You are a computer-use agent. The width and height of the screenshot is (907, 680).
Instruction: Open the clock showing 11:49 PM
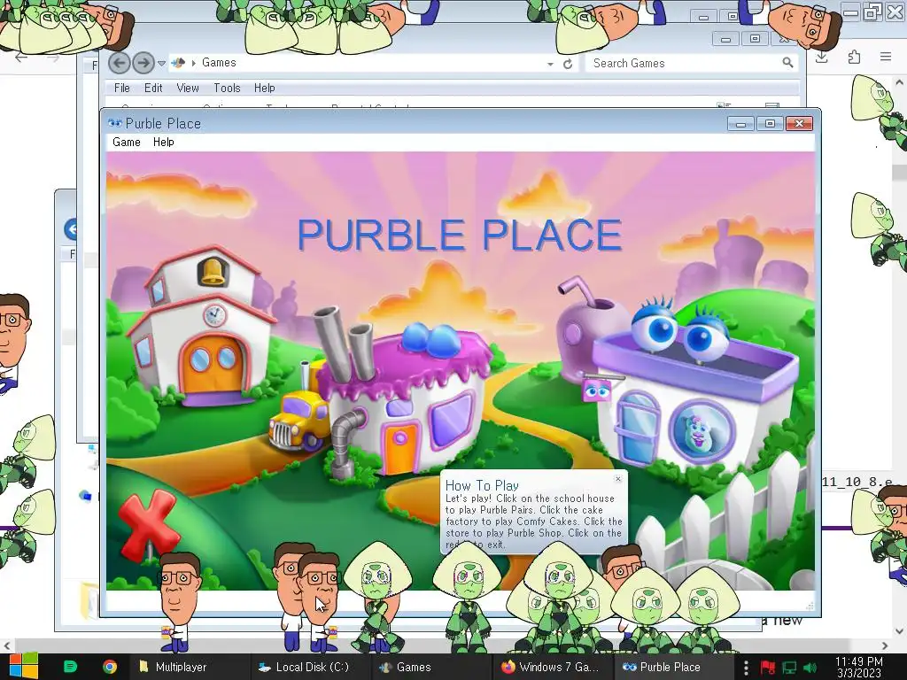[x=859, y=667]
